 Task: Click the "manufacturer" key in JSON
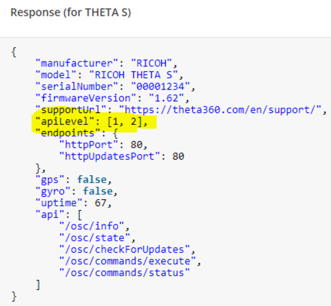76,63
